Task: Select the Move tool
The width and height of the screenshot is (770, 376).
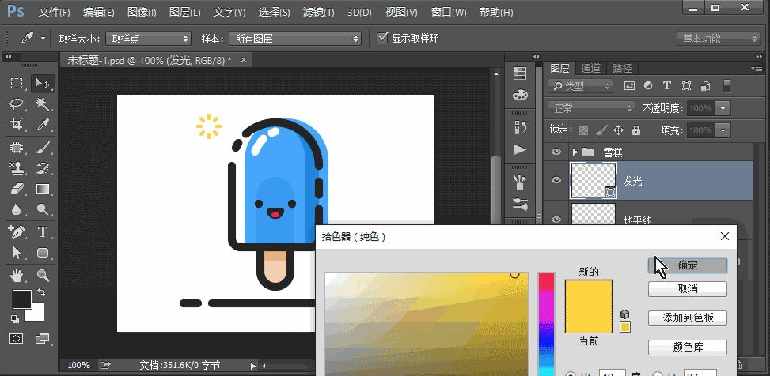Action: (x=44, y=84)
